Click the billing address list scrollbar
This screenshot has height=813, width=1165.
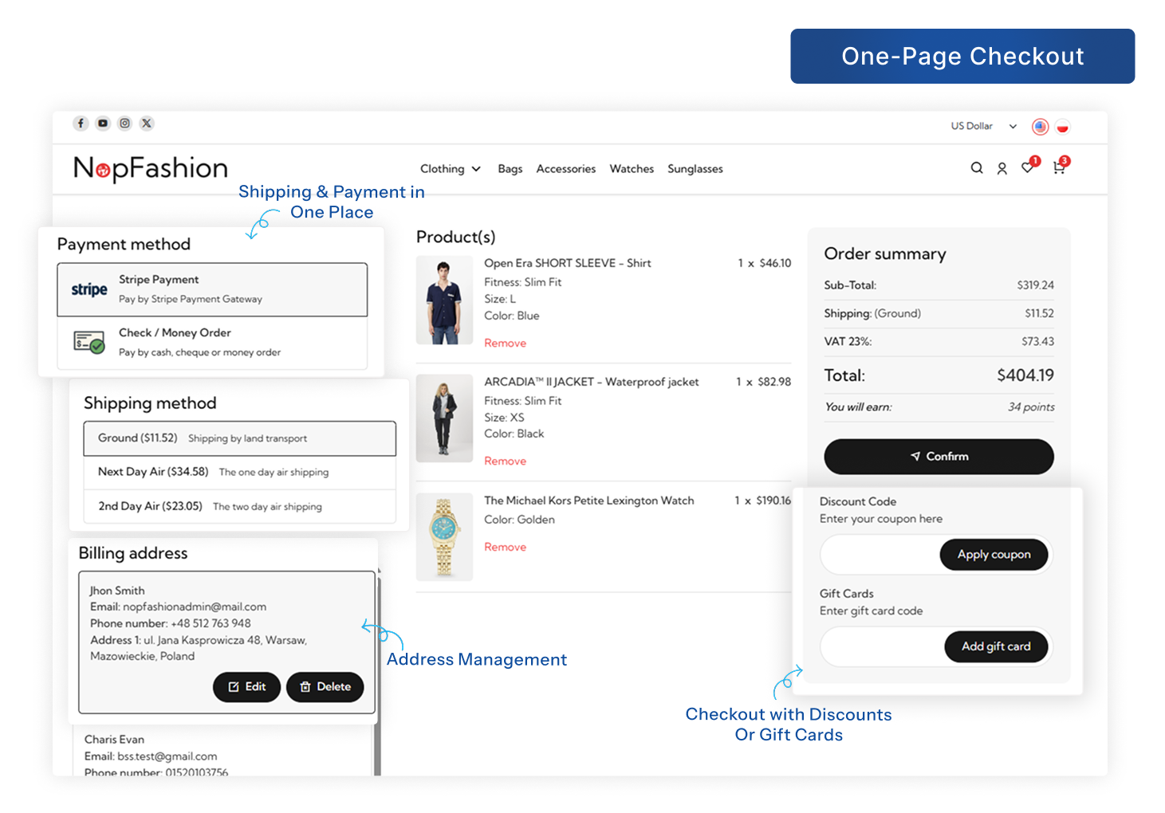378,674
